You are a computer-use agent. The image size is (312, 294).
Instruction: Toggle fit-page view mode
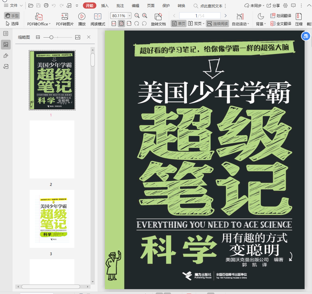pos(121,24)
